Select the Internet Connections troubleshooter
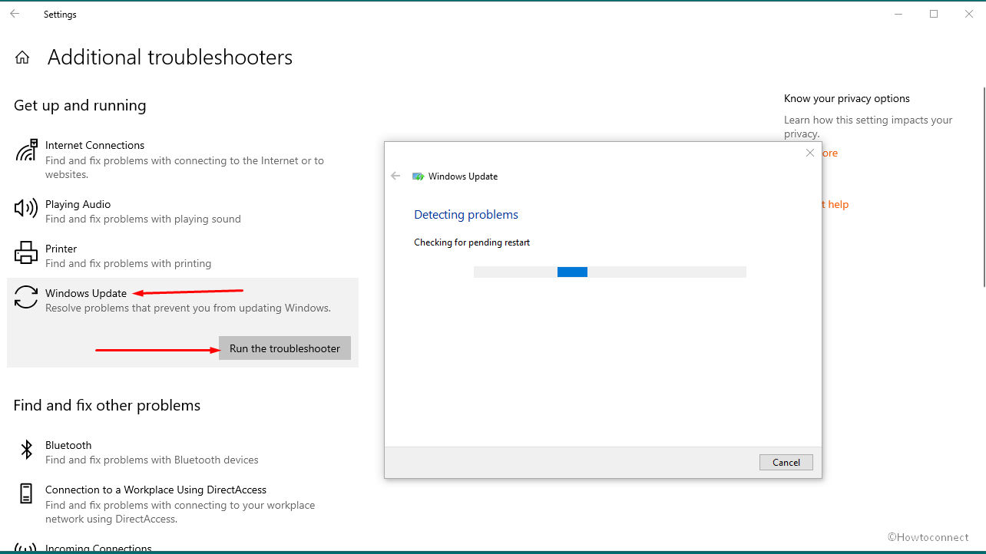This screenshot has width=986, height=554. coord(183,159)
